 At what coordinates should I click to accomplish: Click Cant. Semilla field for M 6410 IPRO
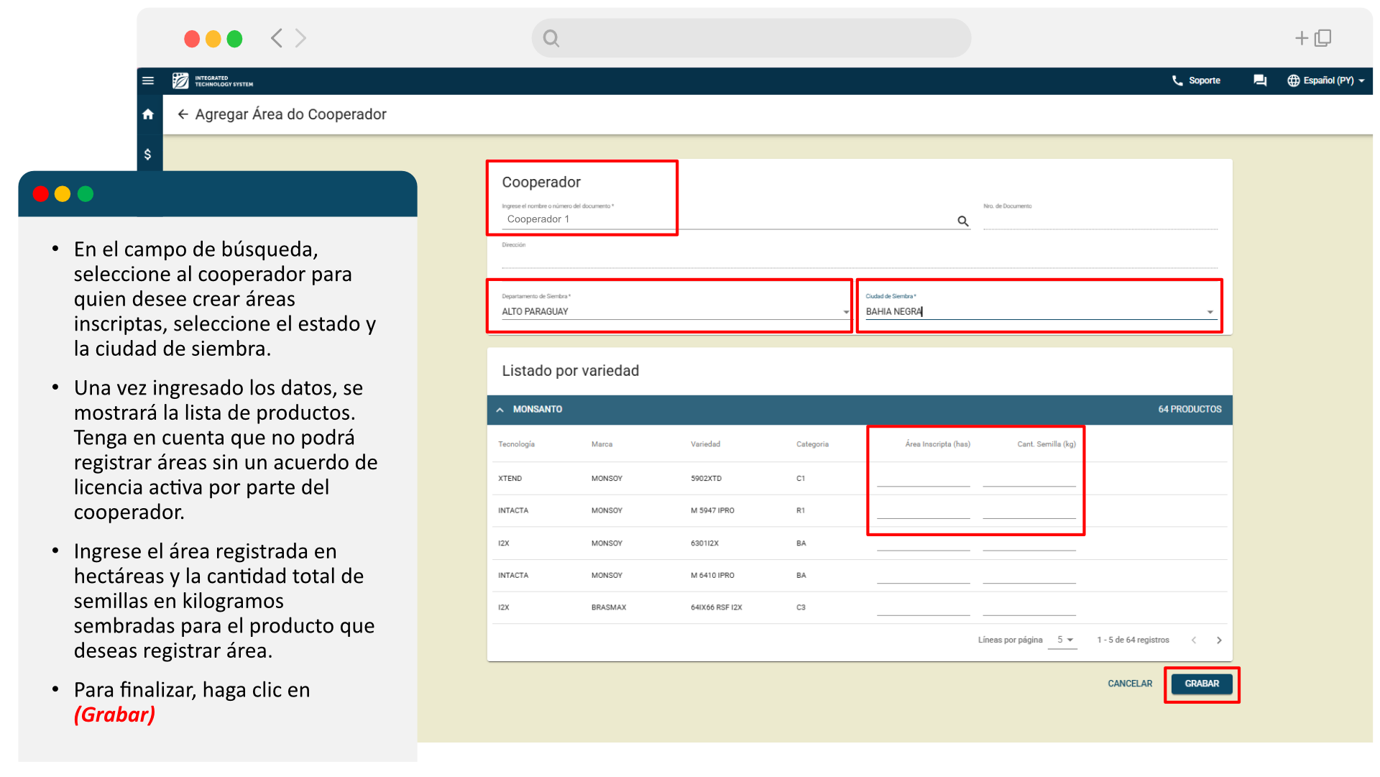coord(1029,575)
